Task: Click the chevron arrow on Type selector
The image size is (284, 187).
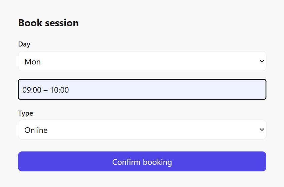Action: point(262,130)
